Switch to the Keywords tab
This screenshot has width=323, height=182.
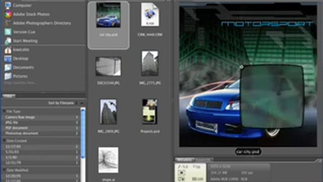(203, 160)
